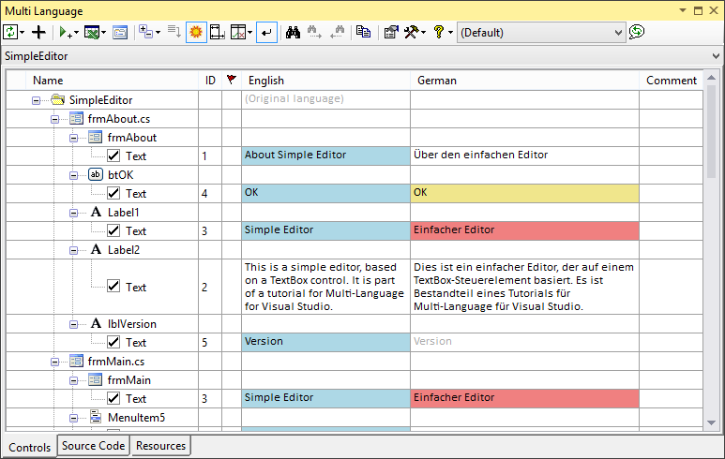The height and width of the screenshot is (459, 725).
Task: Collapse the frmMain.cs tree node
Action: 54,361
